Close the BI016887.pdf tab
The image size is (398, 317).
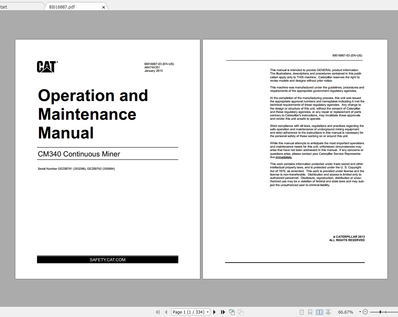[104, 6]
